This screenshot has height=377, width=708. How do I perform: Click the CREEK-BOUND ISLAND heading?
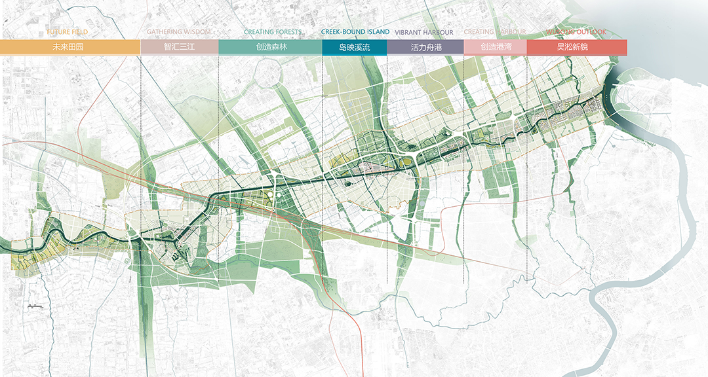point(355,32)
